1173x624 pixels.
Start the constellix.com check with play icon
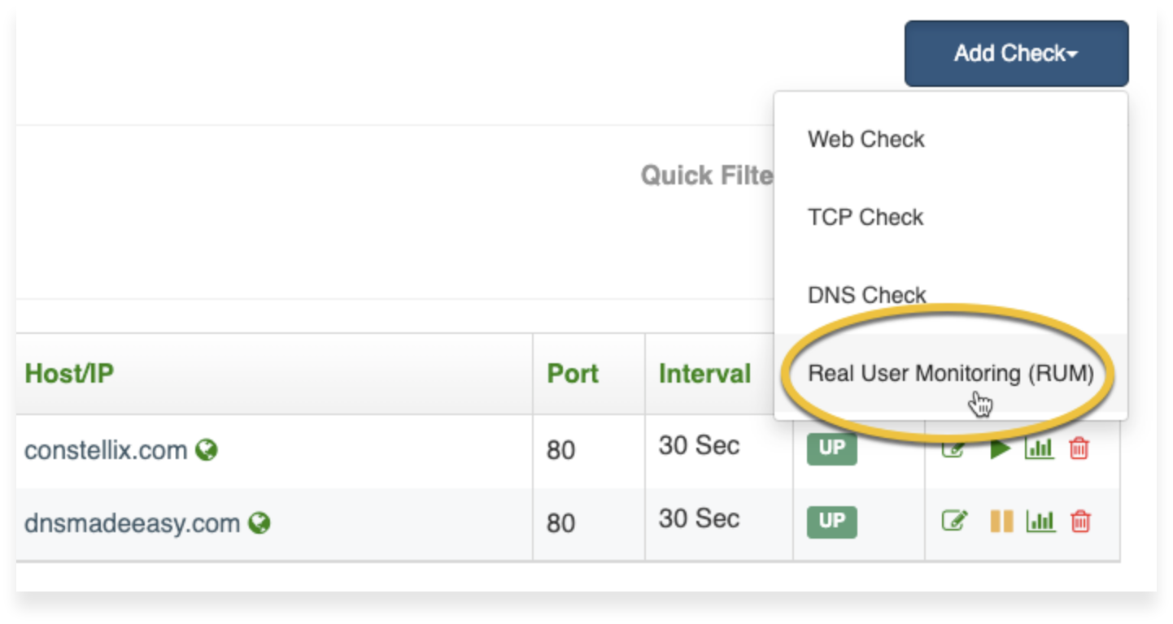[1000, 449]
